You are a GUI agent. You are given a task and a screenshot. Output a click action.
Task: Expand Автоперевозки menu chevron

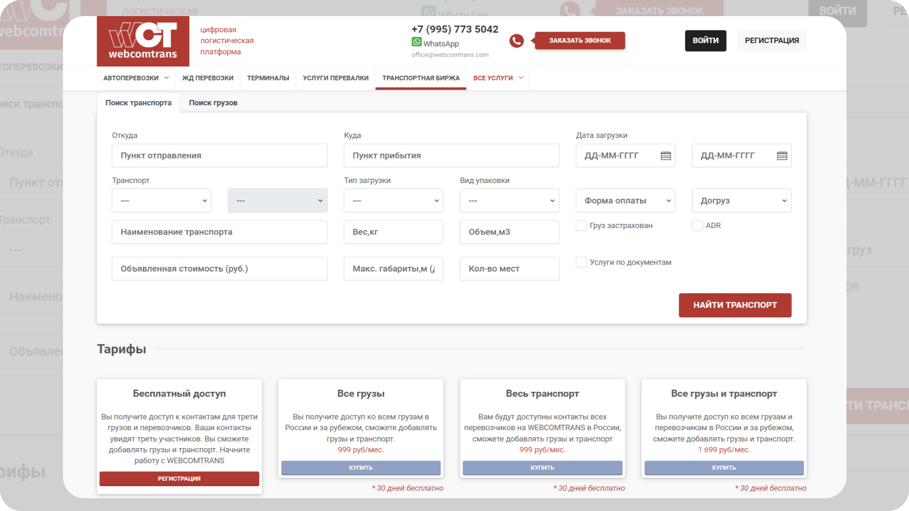tap(167, 78)
